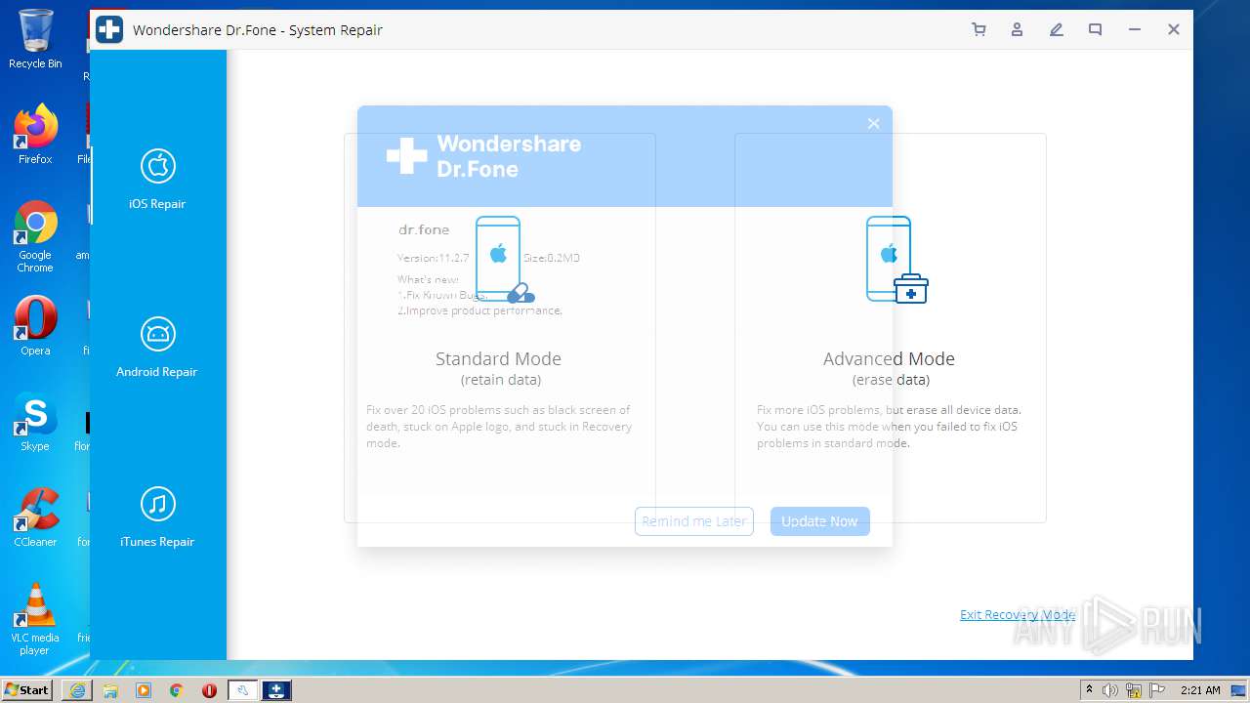
Task: Launch Firefox from desktop
Action: pos(35,134)
